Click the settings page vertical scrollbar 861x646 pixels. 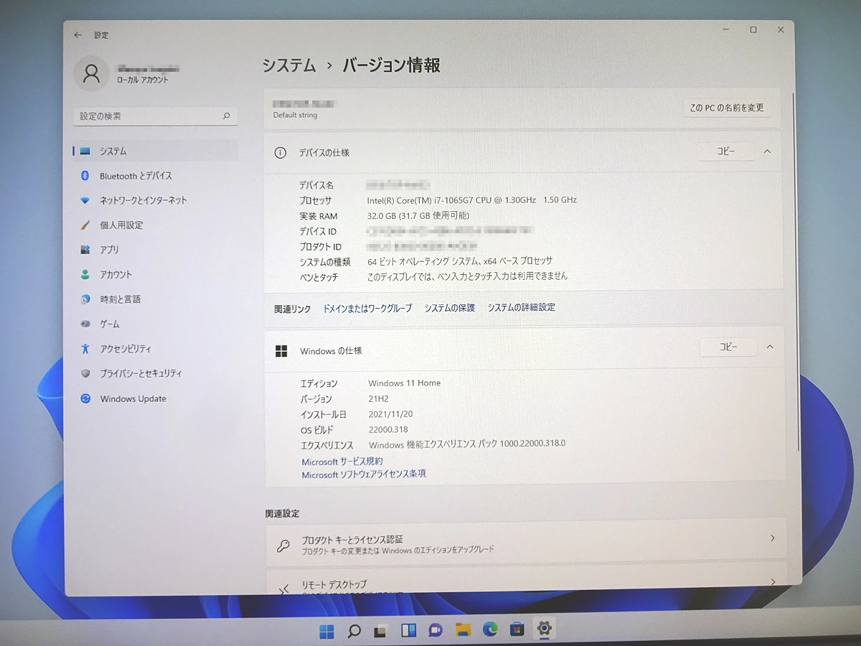794,273
